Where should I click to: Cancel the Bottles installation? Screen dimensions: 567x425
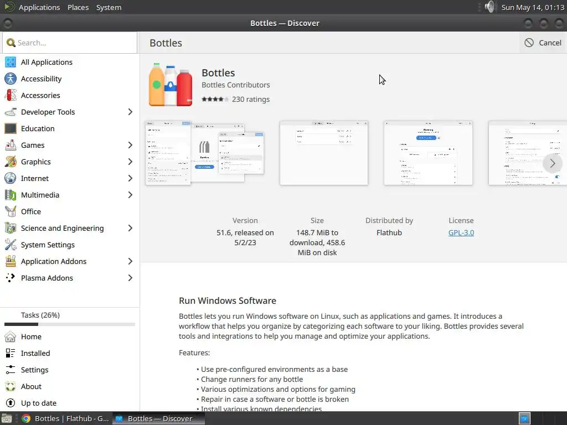(x=543, y=43)
